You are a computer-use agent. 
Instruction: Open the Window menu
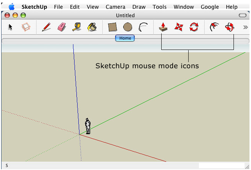click(x=184, y=7)
